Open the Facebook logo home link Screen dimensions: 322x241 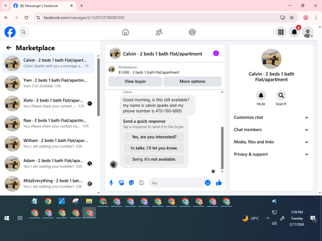(x=10, y=32)
